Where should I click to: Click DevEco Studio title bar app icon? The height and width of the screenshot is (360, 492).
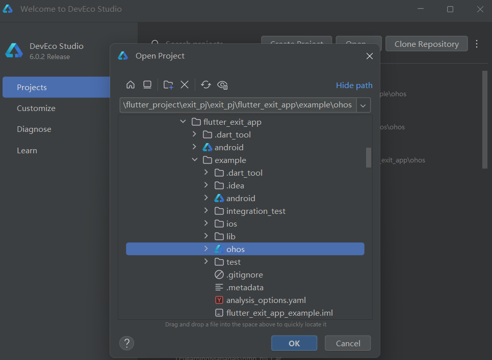[x=8, y=9]
